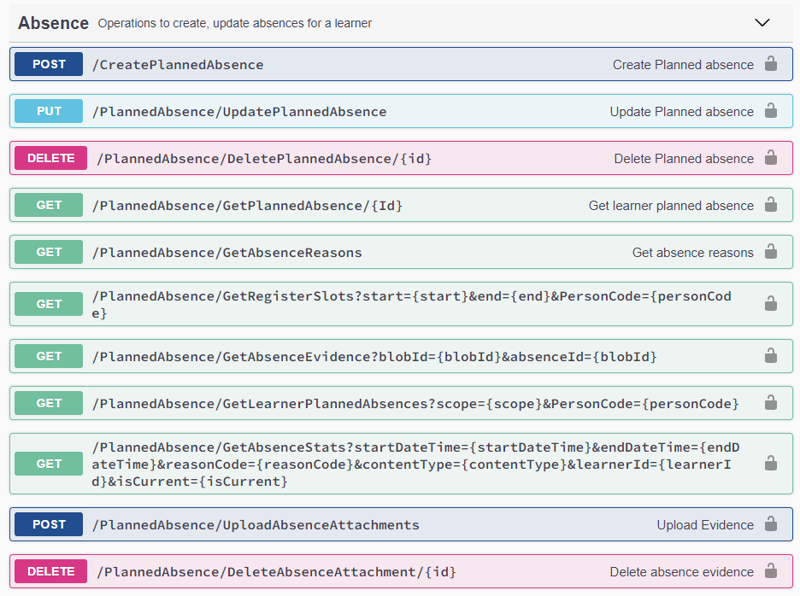Click GET button for GetAbsenceEvidence
The width and height of the screenshot is (800, 596).
49,356
